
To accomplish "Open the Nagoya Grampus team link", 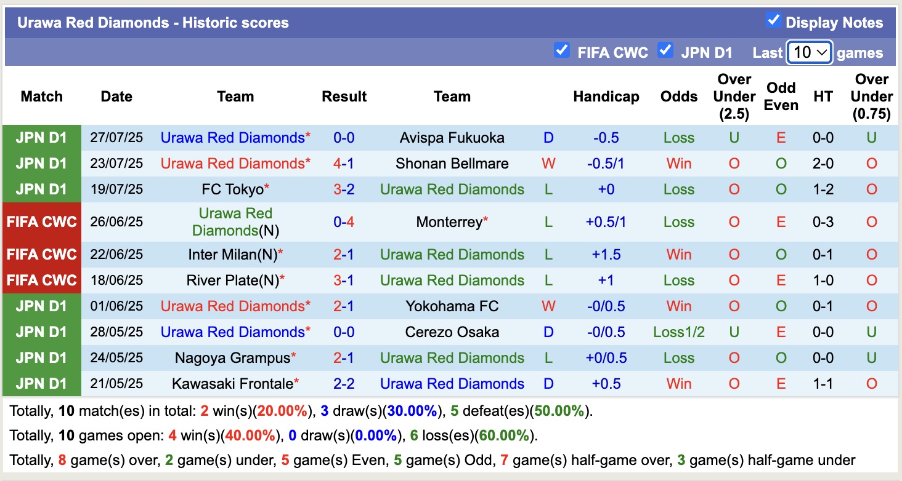I will pyautogui.click(x=235, y=358).
